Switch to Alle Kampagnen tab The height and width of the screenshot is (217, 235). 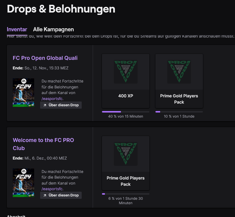pos(53,29)
